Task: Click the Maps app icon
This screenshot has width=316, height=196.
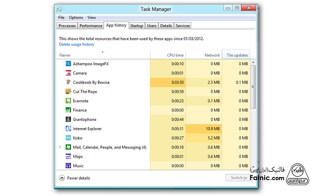Action: click(68, 157)
